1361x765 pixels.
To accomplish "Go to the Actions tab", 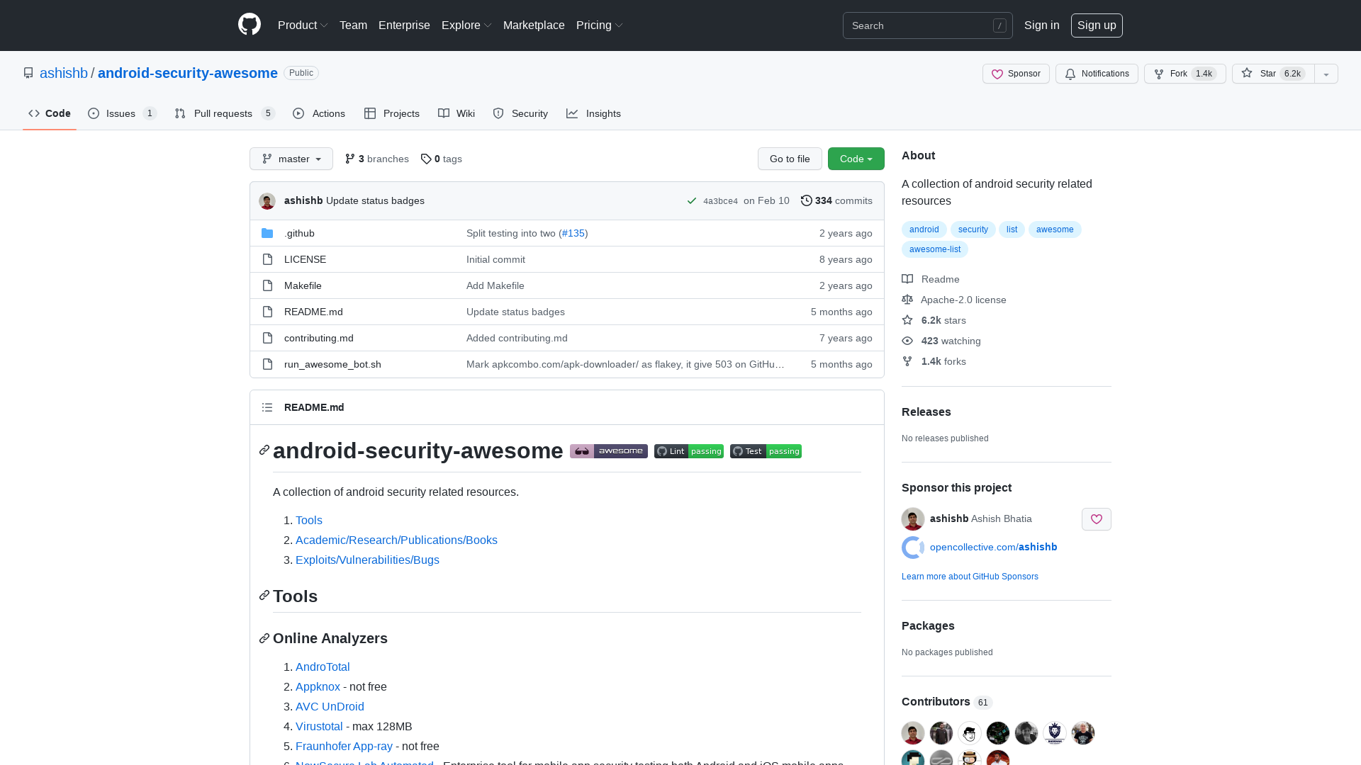I will coord(319,113).
